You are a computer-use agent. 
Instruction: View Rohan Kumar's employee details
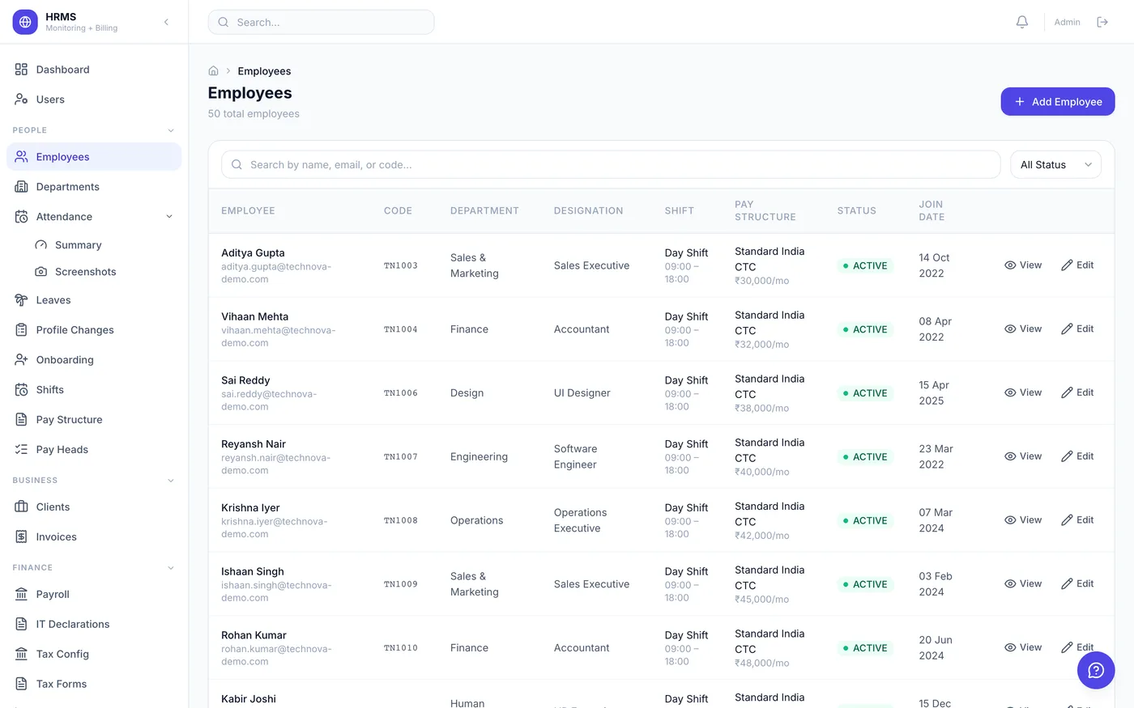pos(1023,648)
